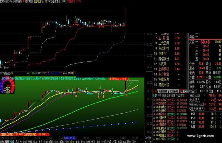Click the 高管减持 concept tag
This screenshot has height=143, width=222.
point(54,79)
